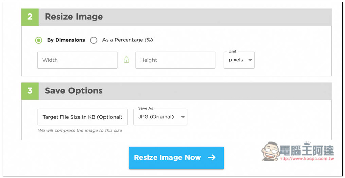Click the Target File Size in KB field
This screenshot has height=178, width=345.
pos(82,117)
